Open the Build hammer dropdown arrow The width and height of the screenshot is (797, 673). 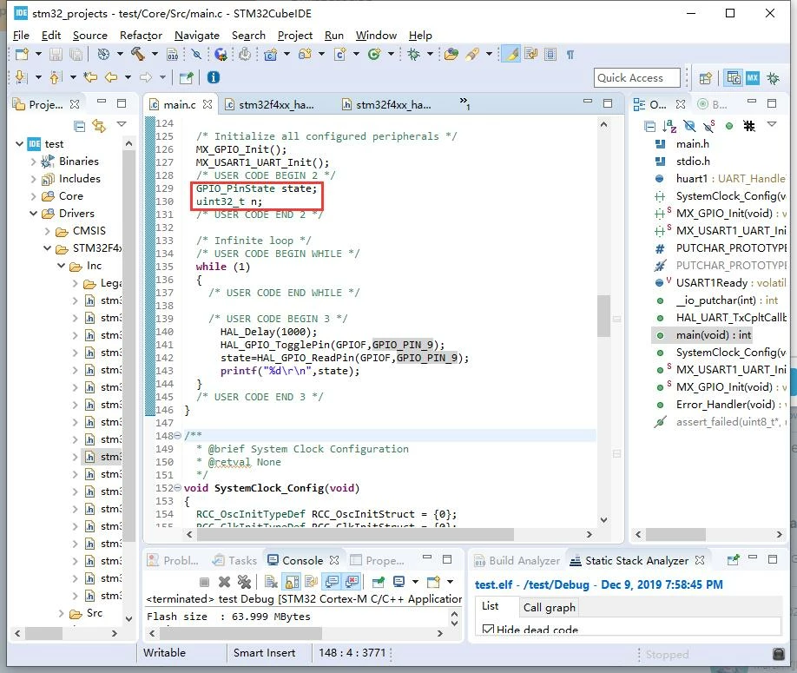coord(155,54)
